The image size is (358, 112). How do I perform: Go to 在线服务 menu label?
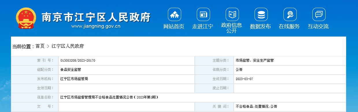click(289, 26)
